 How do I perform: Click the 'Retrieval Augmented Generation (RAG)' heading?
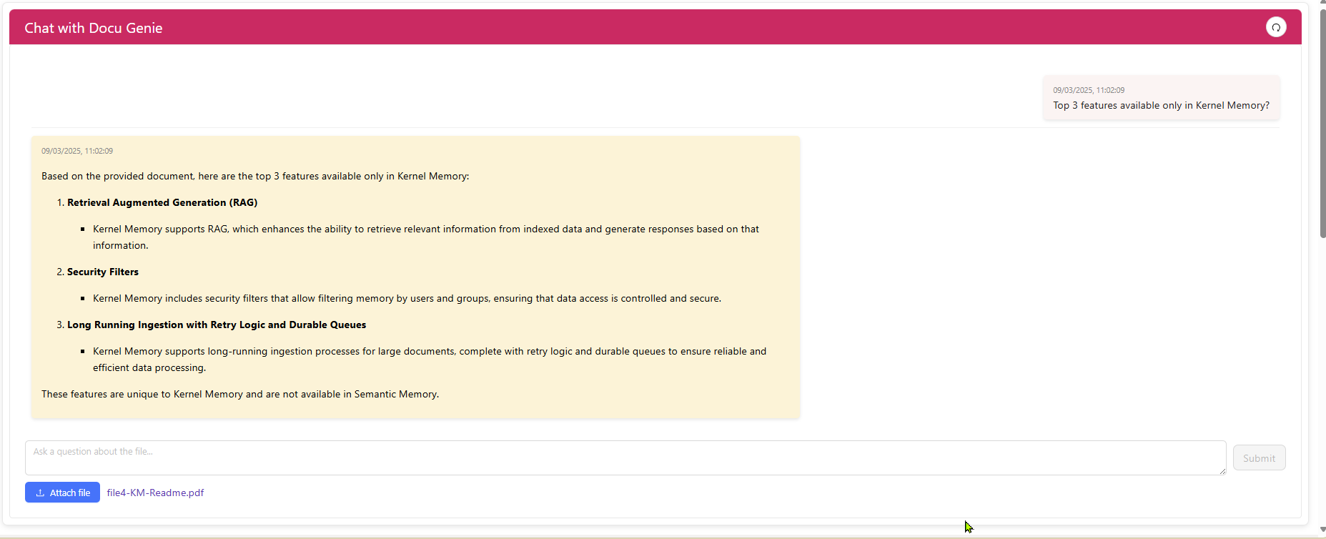point(162,202)
